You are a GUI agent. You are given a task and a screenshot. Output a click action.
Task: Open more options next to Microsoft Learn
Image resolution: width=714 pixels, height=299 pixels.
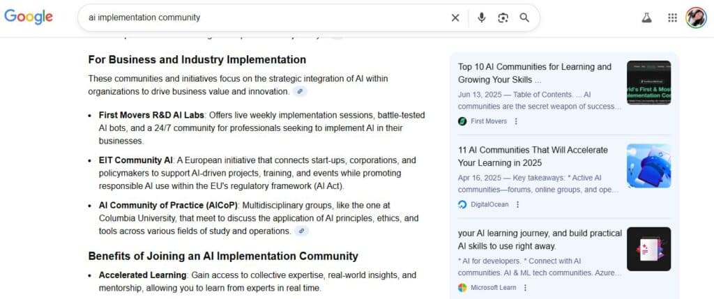[x=525, y=288]
